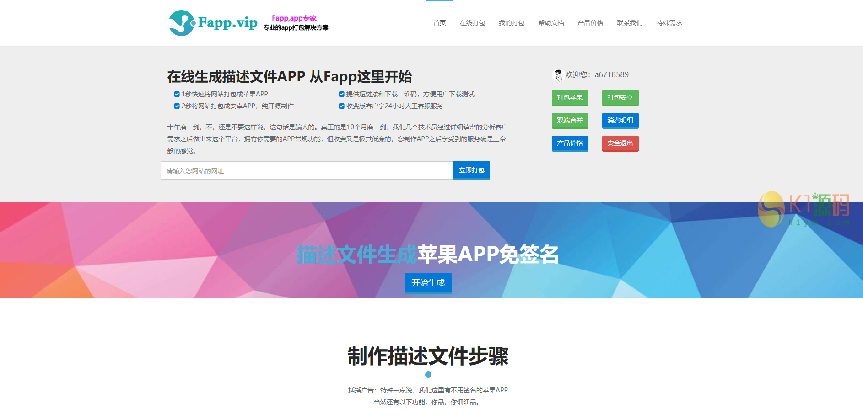This screenshot has width=863, height=419.
Task: Toggle the 1秒快速将网站打包成苹果APP checkbox
Action: [x=177, y=95]
